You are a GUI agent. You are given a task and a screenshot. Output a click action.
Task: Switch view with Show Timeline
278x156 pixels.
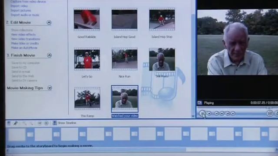[64, 123]
